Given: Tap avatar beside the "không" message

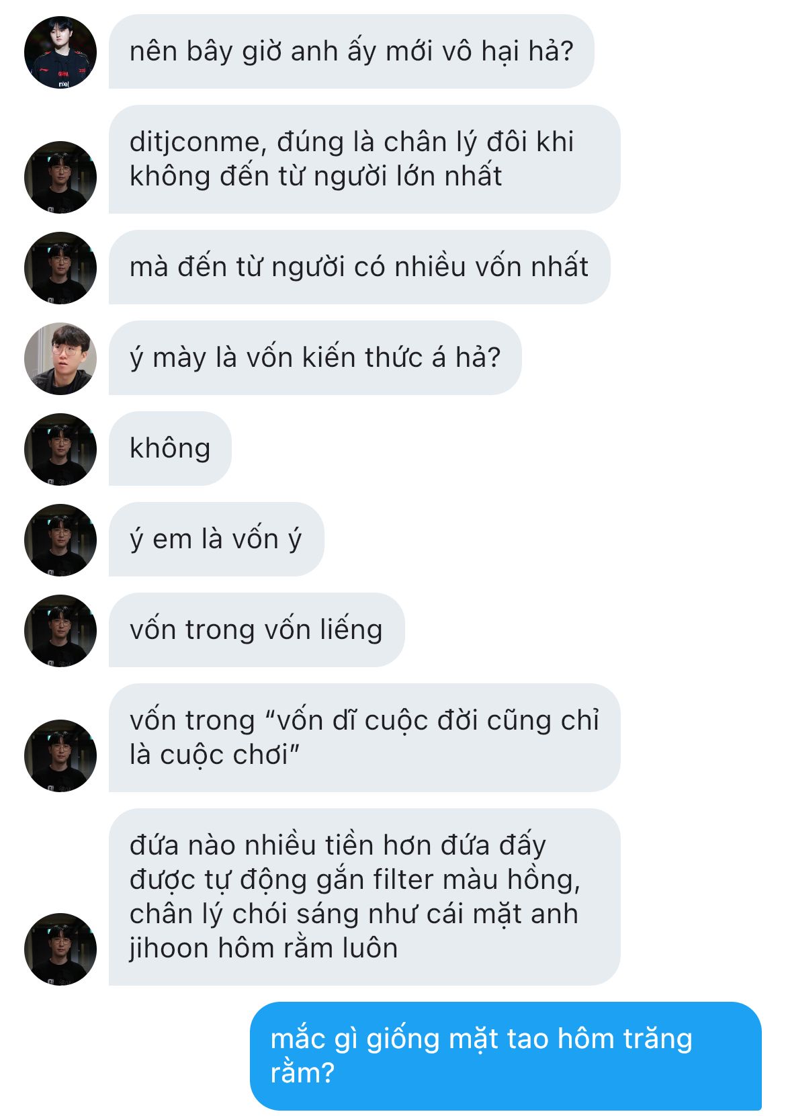Looking at the screenshot, I should coord(60,449).
